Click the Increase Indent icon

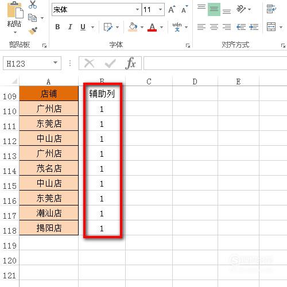click(x=254, y=27)
